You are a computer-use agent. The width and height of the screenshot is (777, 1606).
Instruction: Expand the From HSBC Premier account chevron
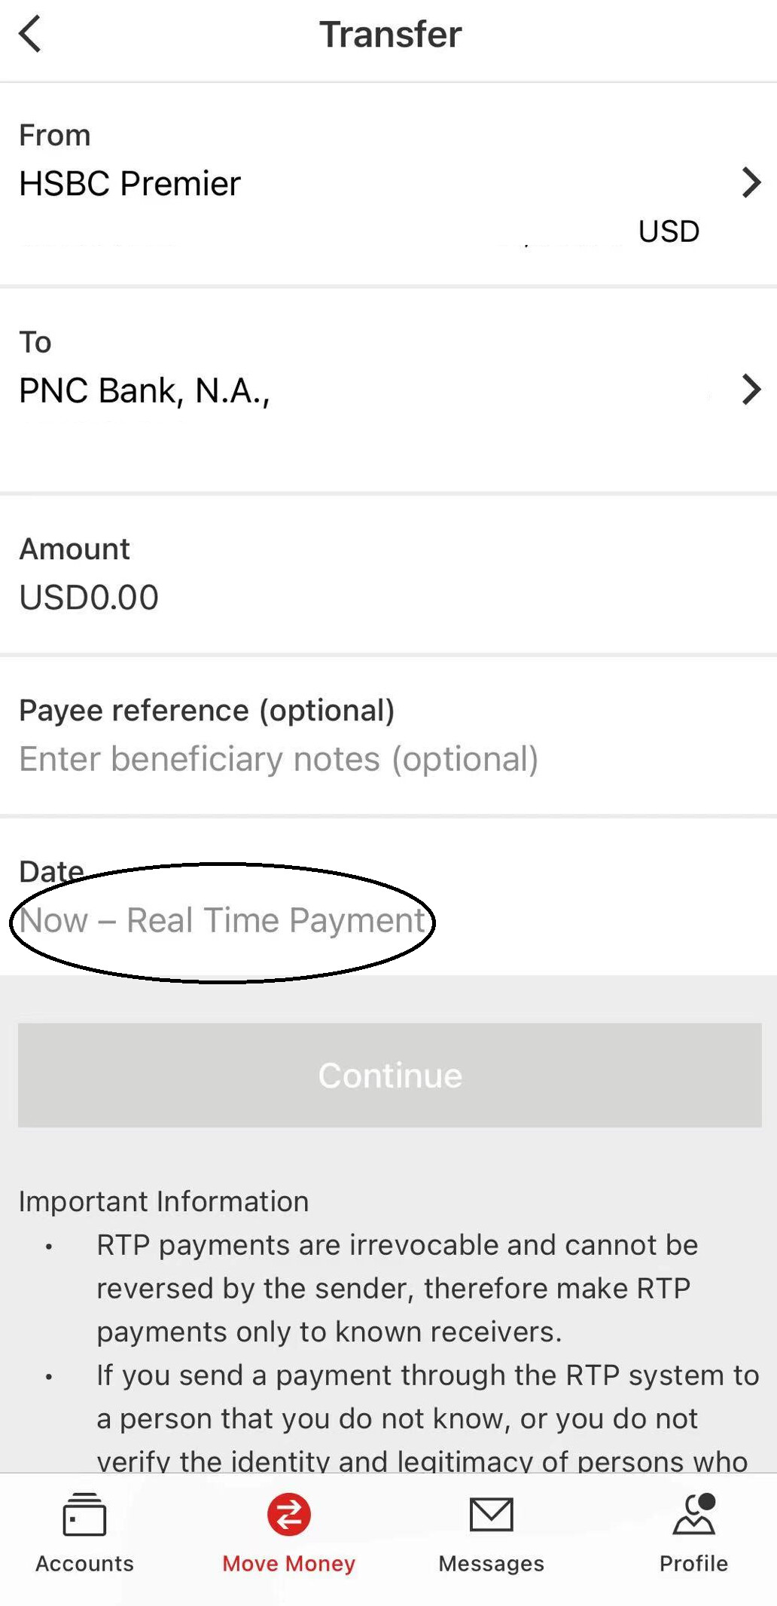click(x=751, y=182)
